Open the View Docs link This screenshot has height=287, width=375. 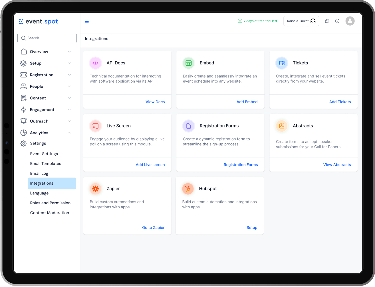pyautogui.click(x=155, y=102)
